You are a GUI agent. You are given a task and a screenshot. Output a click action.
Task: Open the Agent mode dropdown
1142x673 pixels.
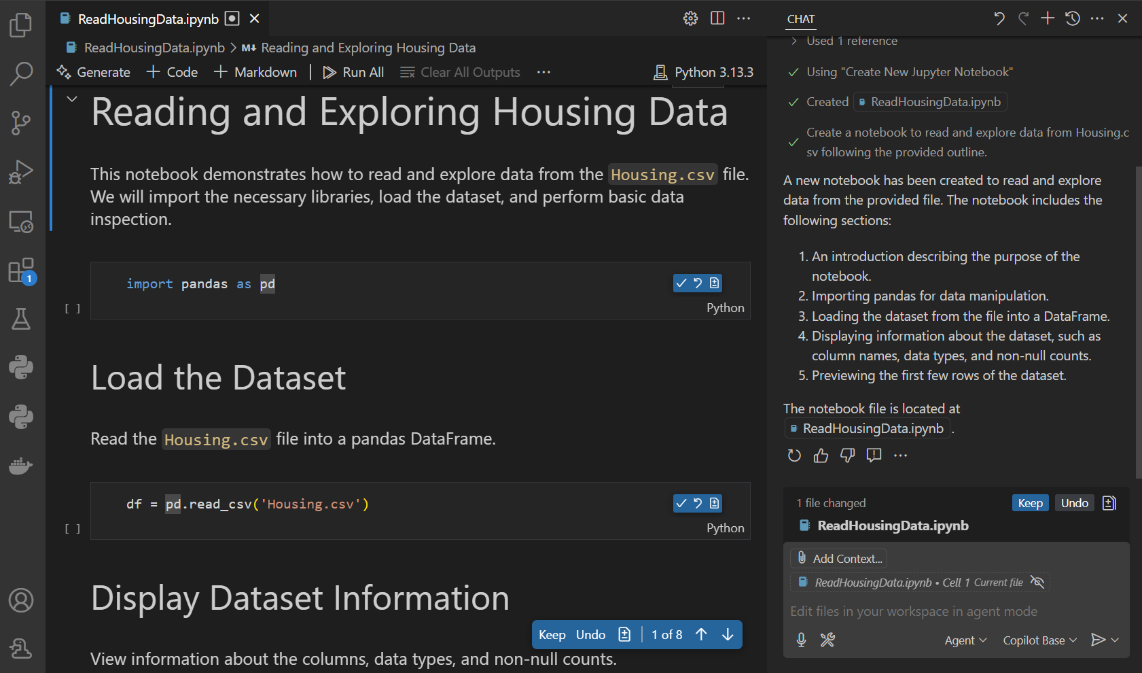965,640
